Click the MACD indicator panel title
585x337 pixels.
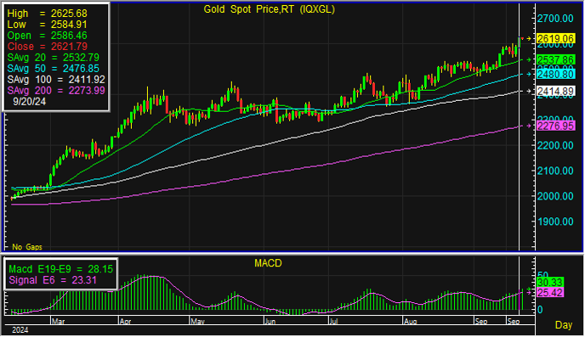coord(268,263)
